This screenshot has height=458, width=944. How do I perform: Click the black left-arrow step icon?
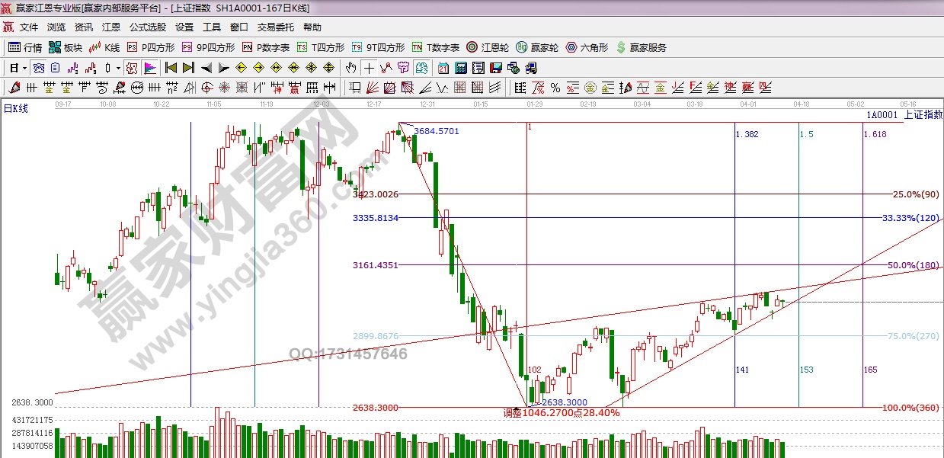(206, 68)
